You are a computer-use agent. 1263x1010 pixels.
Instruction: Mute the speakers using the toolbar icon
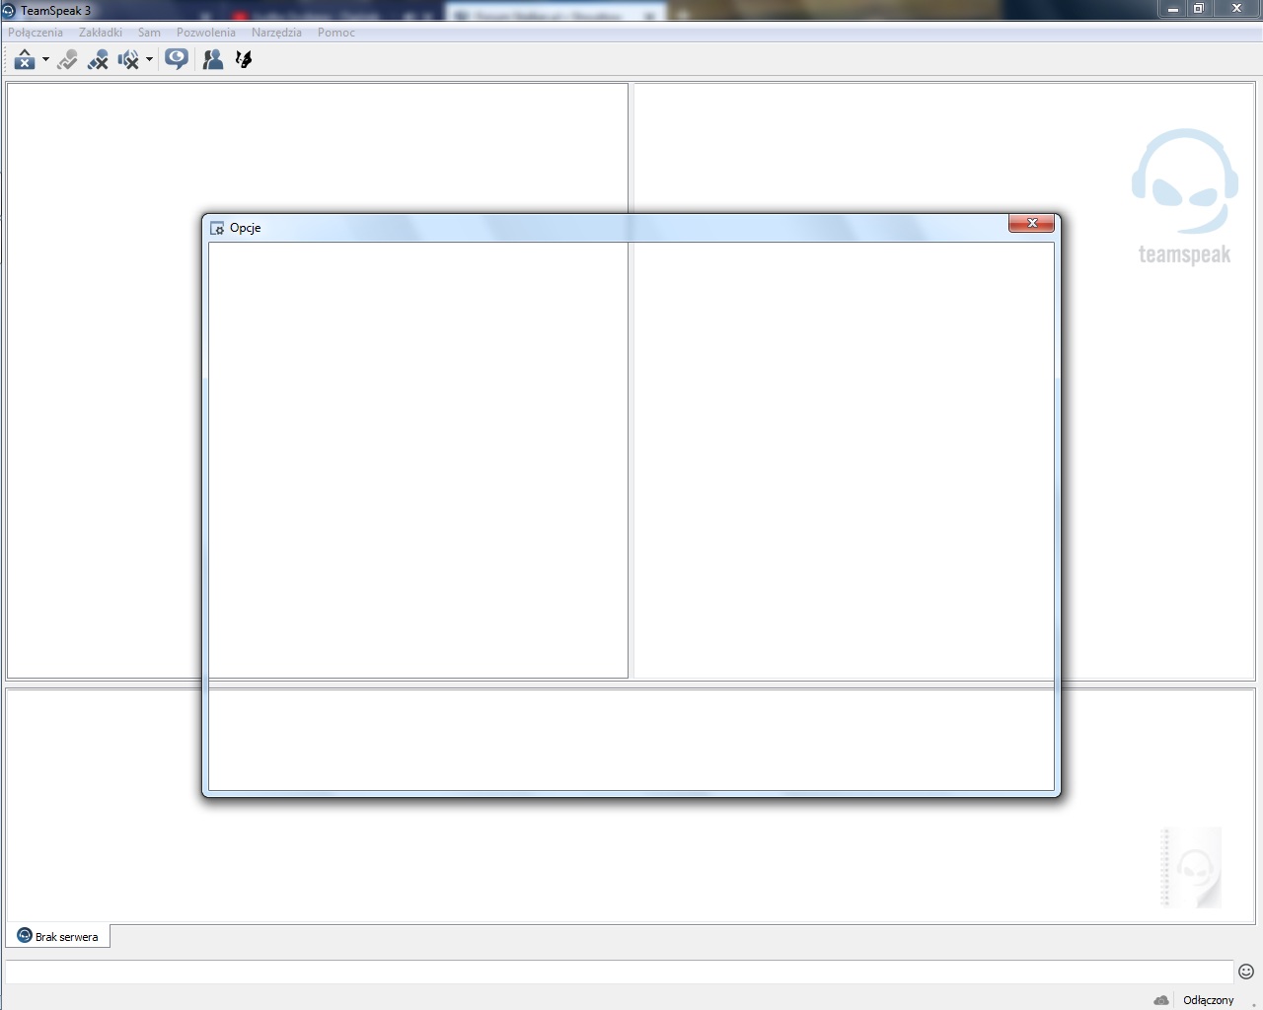[127, 60]
